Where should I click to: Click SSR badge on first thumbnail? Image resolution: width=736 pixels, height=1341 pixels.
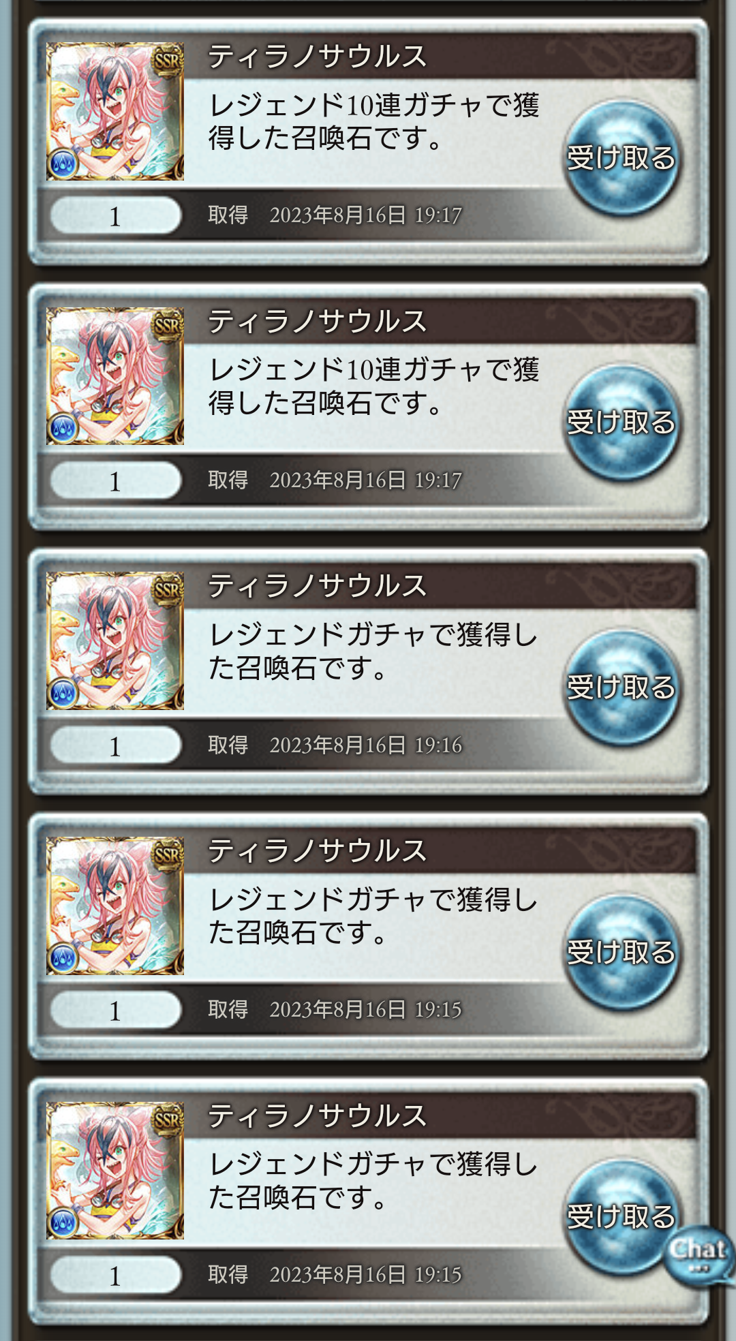168,60
